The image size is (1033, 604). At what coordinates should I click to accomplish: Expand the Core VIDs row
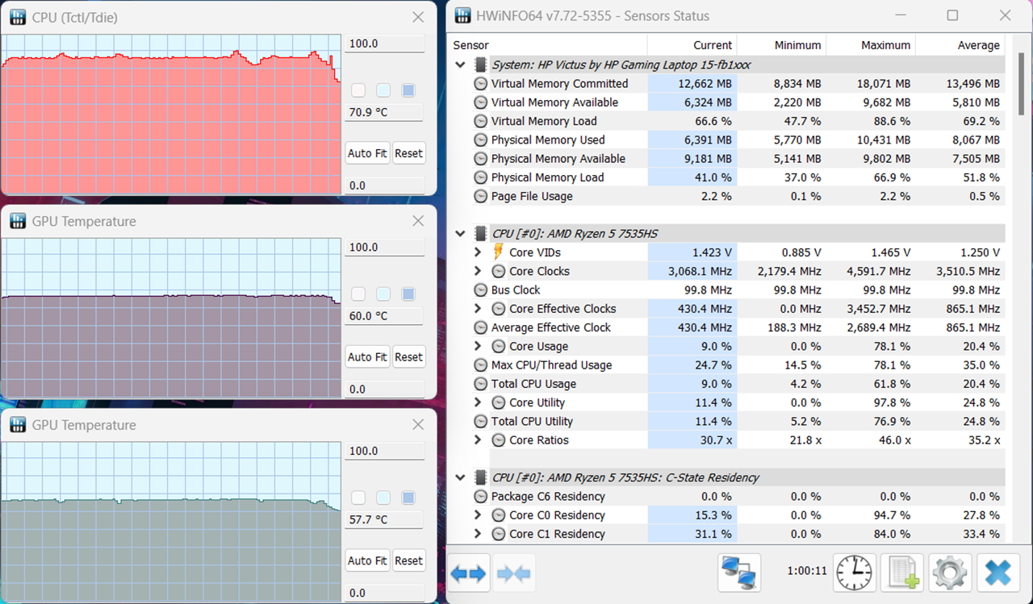[x=478, y=252]
